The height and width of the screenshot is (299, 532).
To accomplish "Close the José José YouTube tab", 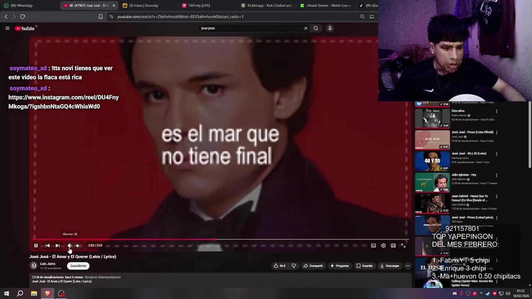I will (114, 5).
